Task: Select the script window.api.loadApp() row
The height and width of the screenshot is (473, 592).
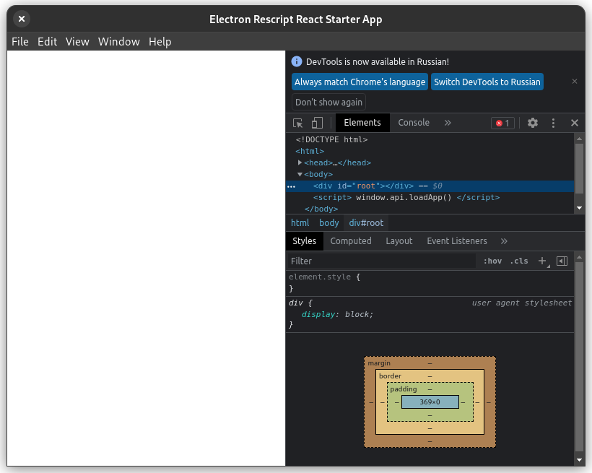Action: 430,198
